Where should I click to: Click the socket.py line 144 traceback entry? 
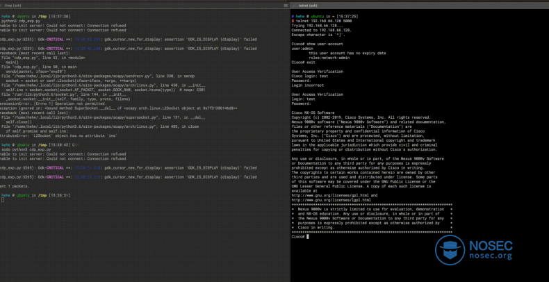click(63, 94)
